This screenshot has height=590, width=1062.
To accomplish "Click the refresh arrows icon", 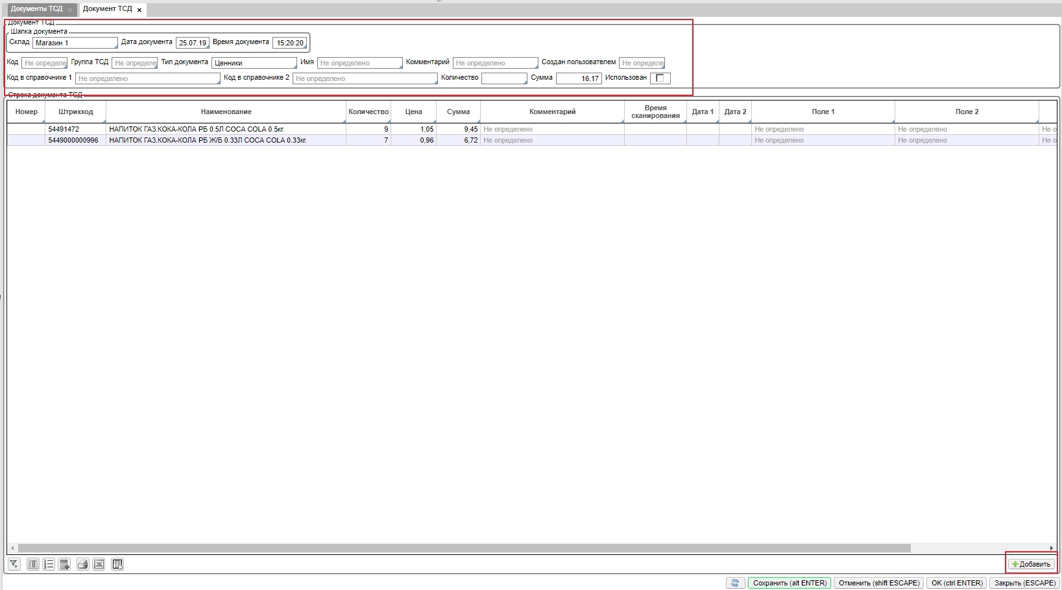I will (x=735, y=583).
